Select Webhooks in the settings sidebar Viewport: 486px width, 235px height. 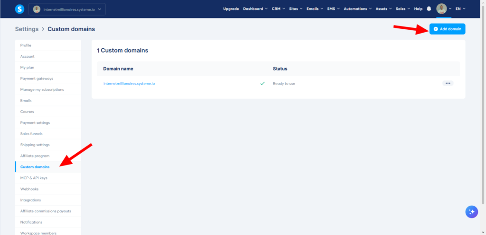point(29,189)
